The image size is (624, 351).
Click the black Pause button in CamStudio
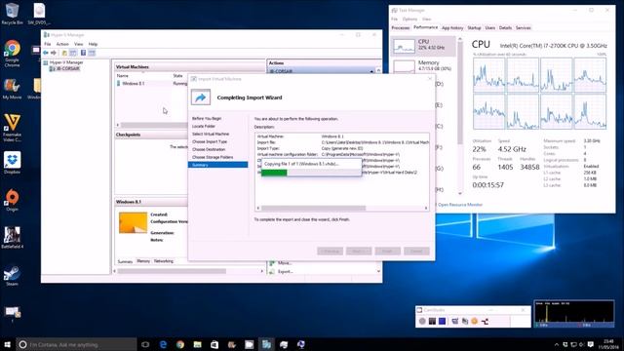pos(432,321)
